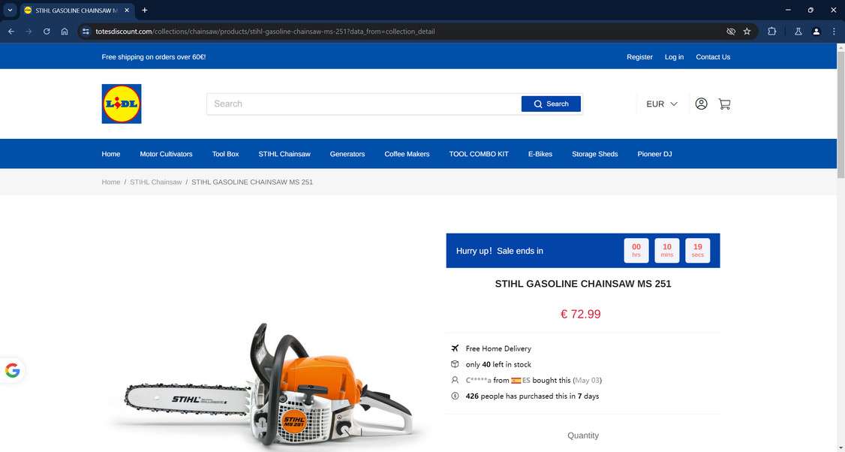Click the 'Free Home Delivery' text
The height and width of the screenshot is (452, 845).
(x=498, y=348)
